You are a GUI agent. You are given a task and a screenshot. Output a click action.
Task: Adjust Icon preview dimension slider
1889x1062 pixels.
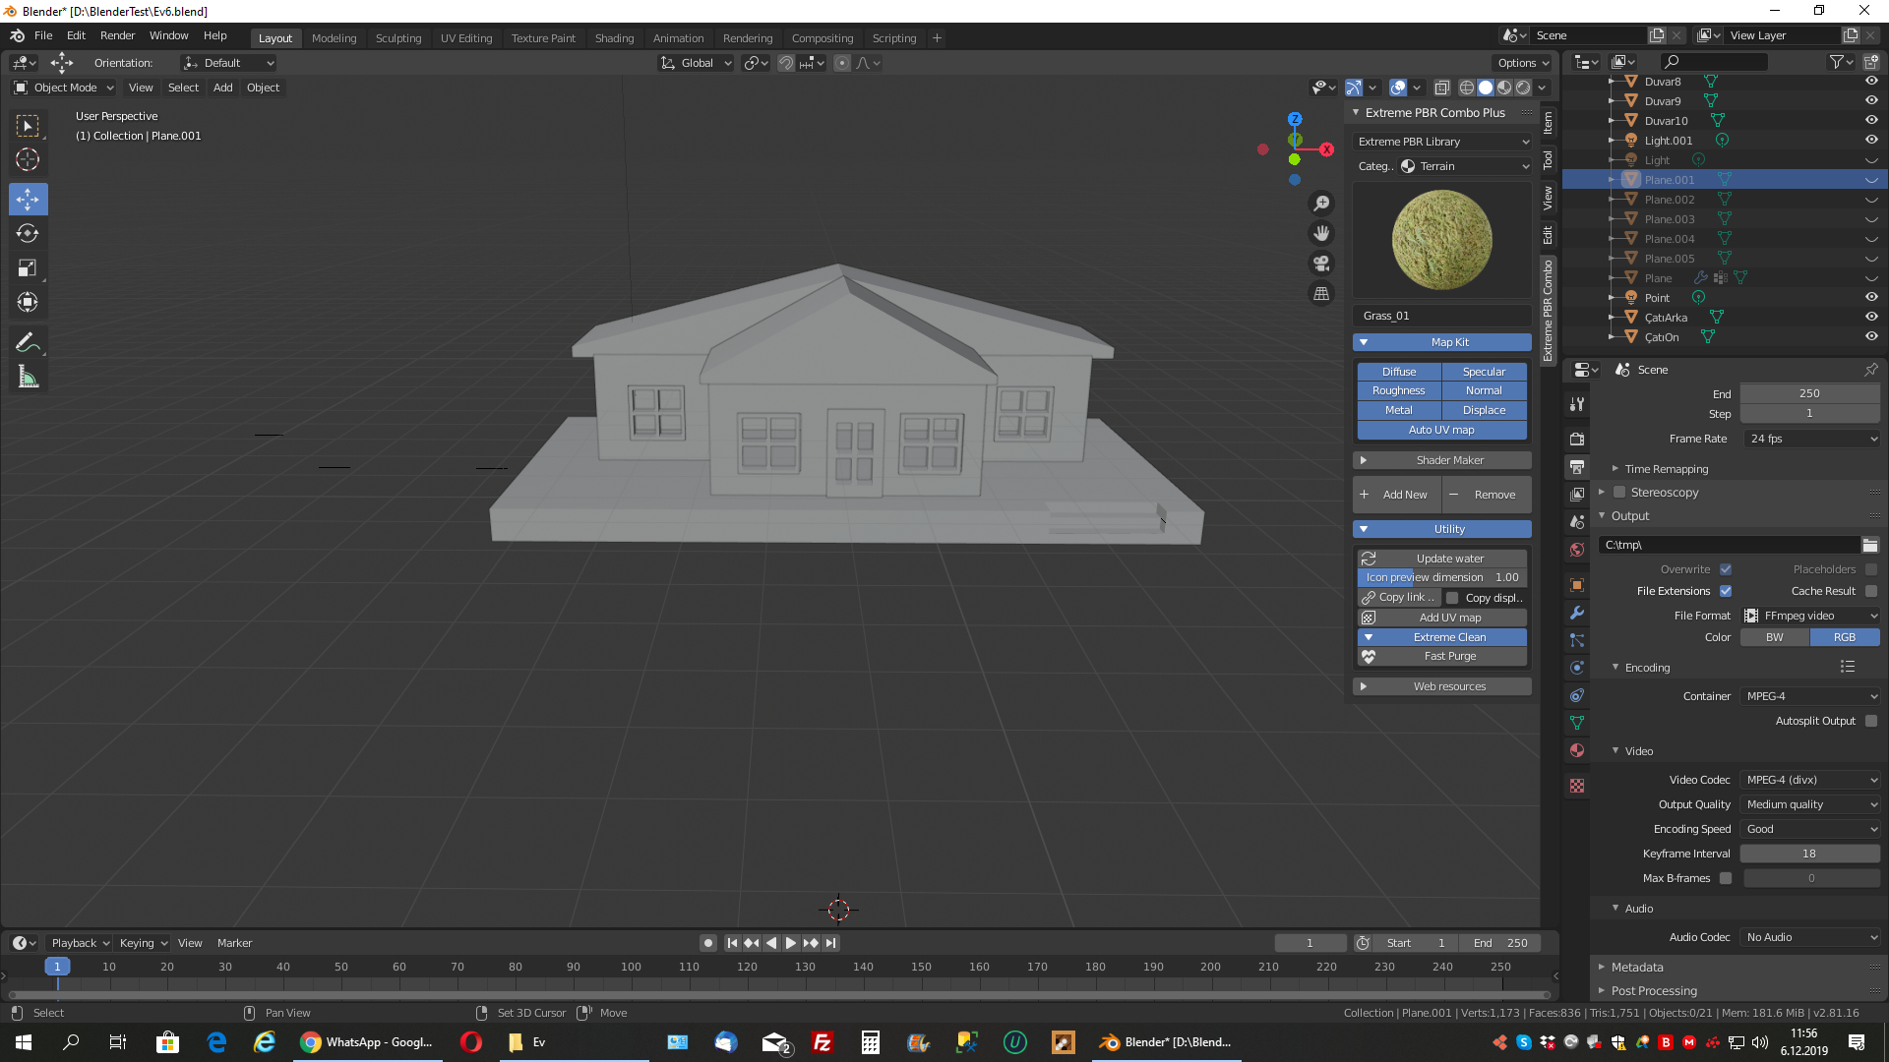tap(1441, 577)
